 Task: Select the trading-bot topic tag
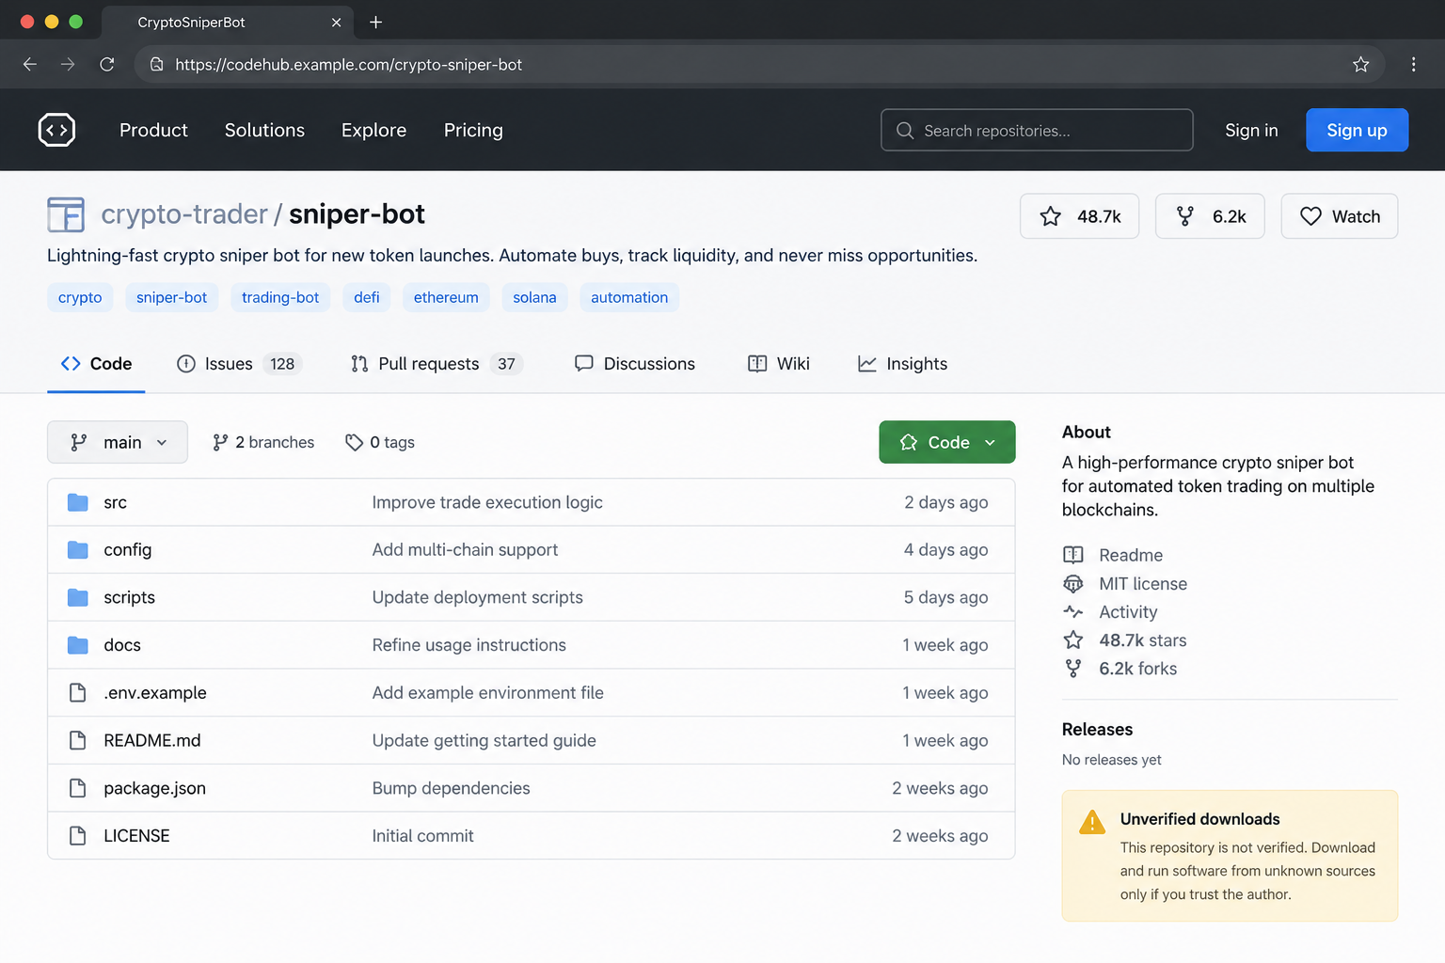click(x=280, y=297)
